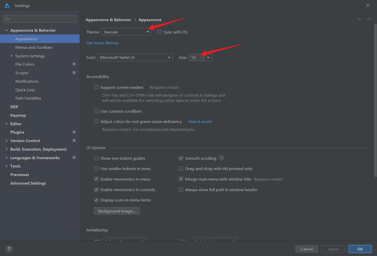Disable Enable mnemonics in menu
The width and height of the screenshot is (377, 256).
point(96,179)
